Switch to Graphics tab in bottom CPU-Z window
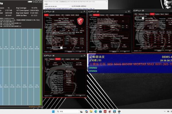The image size is (172, 114). pos(68,59)
